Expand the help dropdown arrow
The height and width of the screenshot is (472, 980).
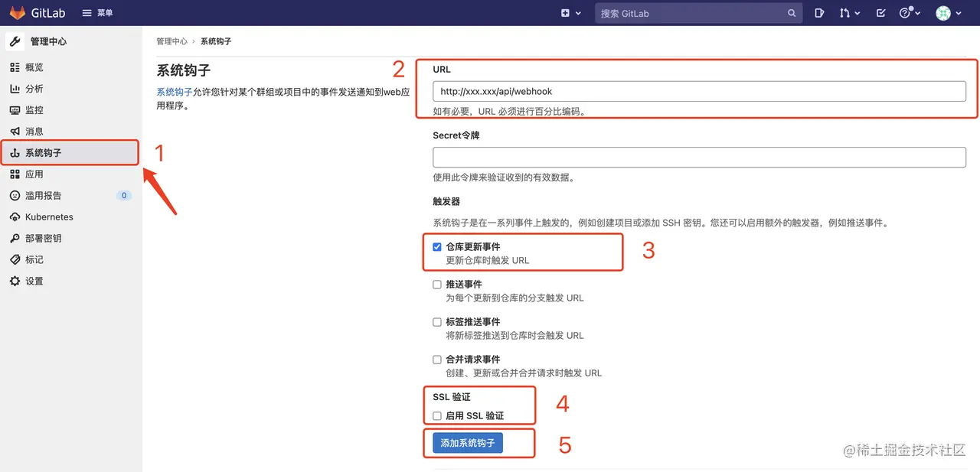[x=919, y=13]
